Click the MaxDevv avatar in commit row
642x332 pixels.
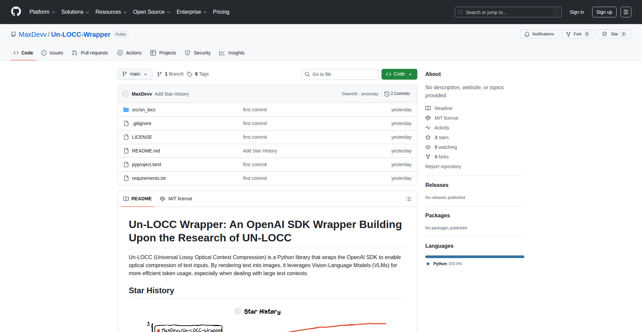[126, 94]
